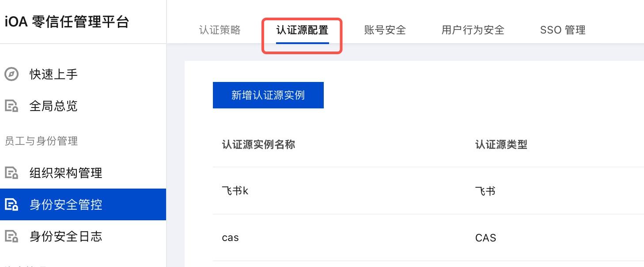Screen dimensions: 644x267
Task: Click the icon beside 身份安全日志
Action: (11, 237)
